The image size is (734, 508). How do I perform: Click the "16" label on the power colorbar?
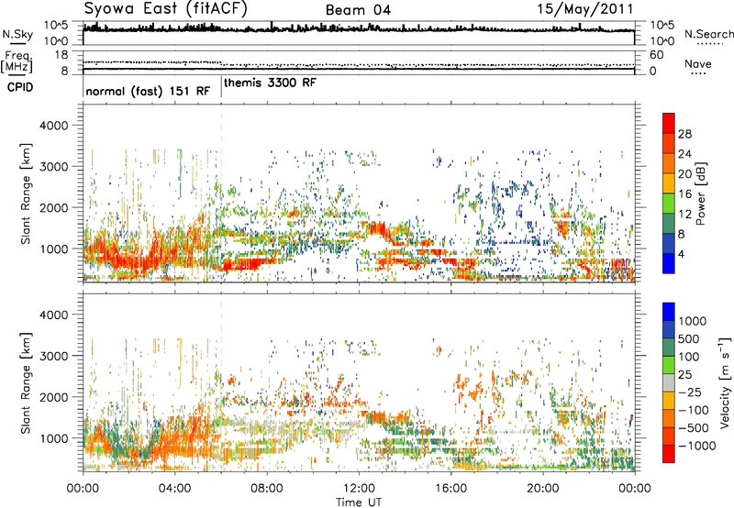pyautogui.click(x=684, y=194)
